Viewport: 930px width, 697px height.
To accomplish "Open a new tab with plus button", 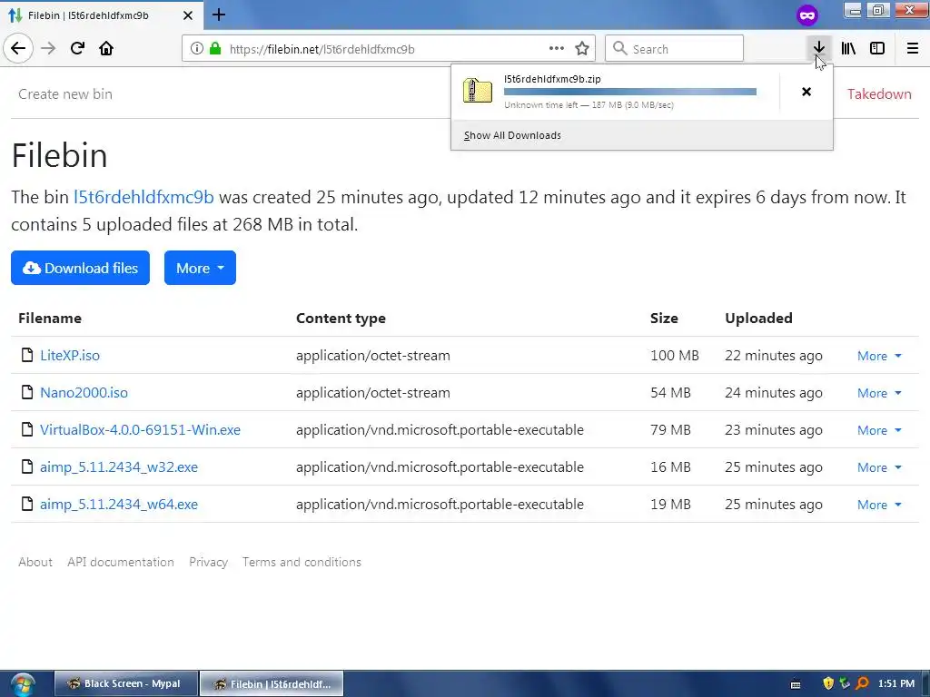I will (x=219, y=15).
